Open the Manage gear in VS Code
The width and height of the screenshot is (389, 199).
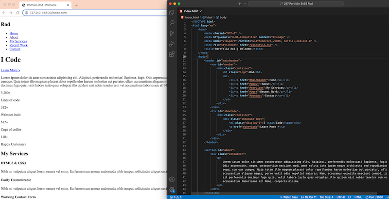pos(172,190)
